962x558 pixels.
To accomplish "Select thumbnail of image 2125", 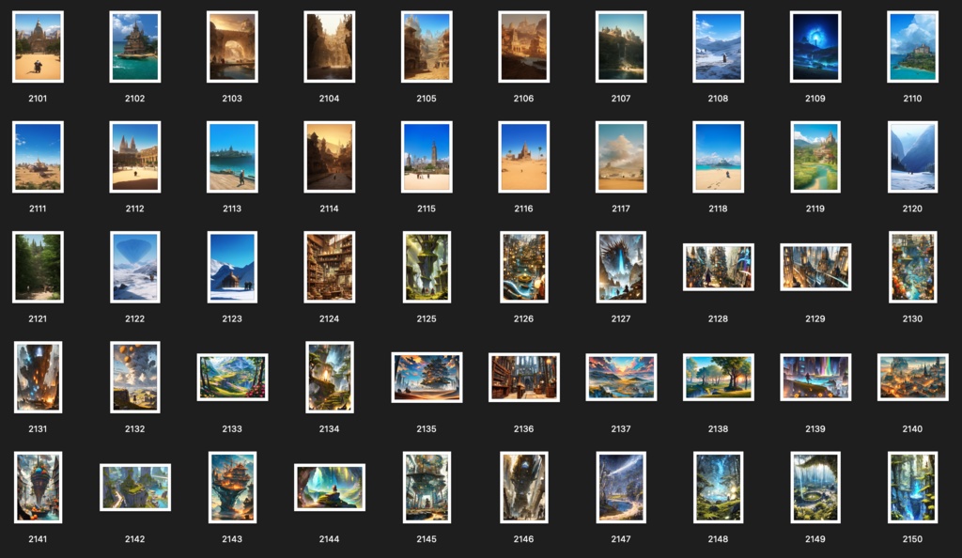I will [427, 268].
